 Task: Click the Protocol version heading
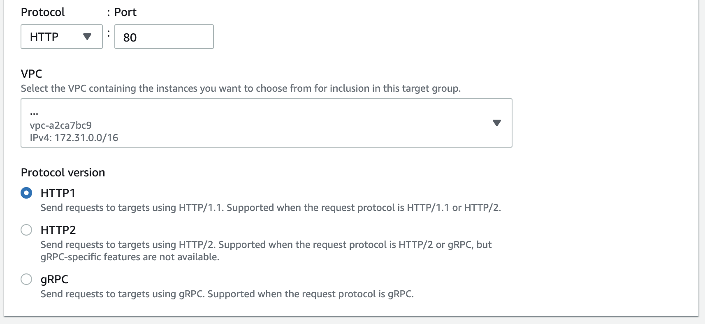63,172
